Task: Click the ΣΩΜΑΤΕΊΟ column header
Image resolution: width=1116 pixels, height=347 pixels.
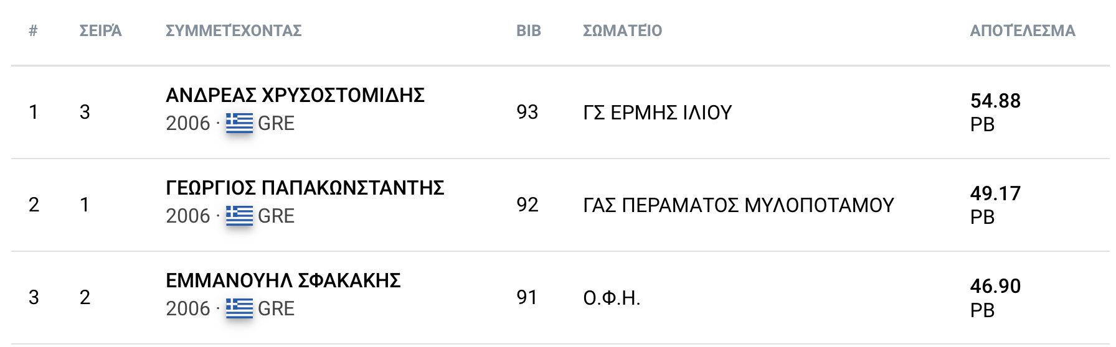Action: (x=622, y=30)
